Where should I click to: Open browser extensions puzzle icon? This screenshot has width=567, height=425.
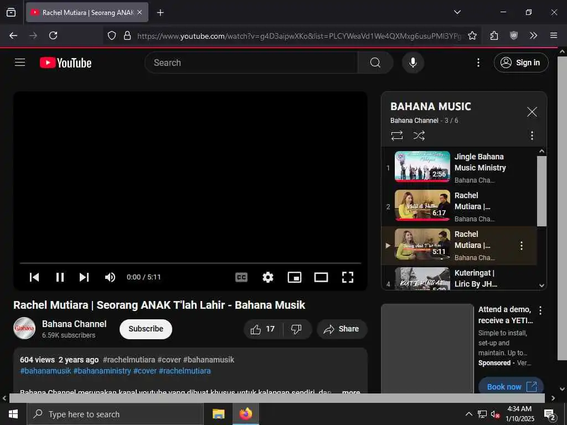tap(494, 35)
